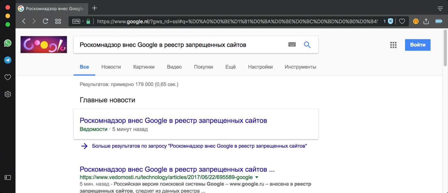Viewport: 448px width, 193px height.
Task: Click Больше результатов по запросу link
Action: tap(200, 146)
